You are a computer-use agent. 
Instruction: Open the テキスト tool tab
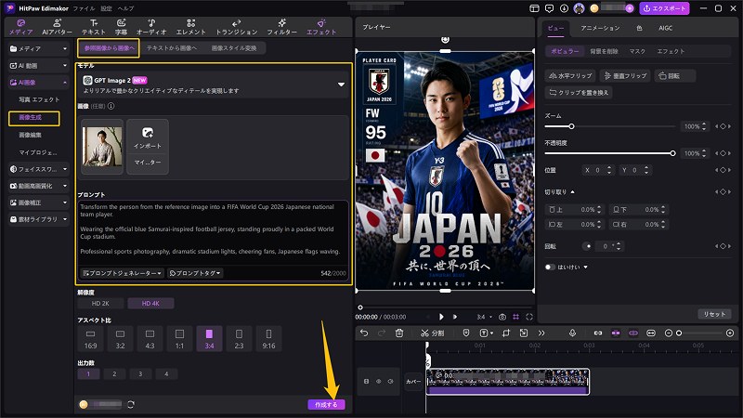tap(94, 27)
